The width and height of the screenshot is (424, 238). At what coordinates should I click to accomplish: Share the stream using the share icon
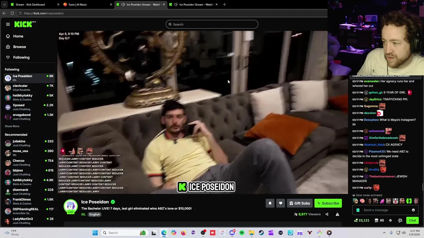tap(327, 214)
